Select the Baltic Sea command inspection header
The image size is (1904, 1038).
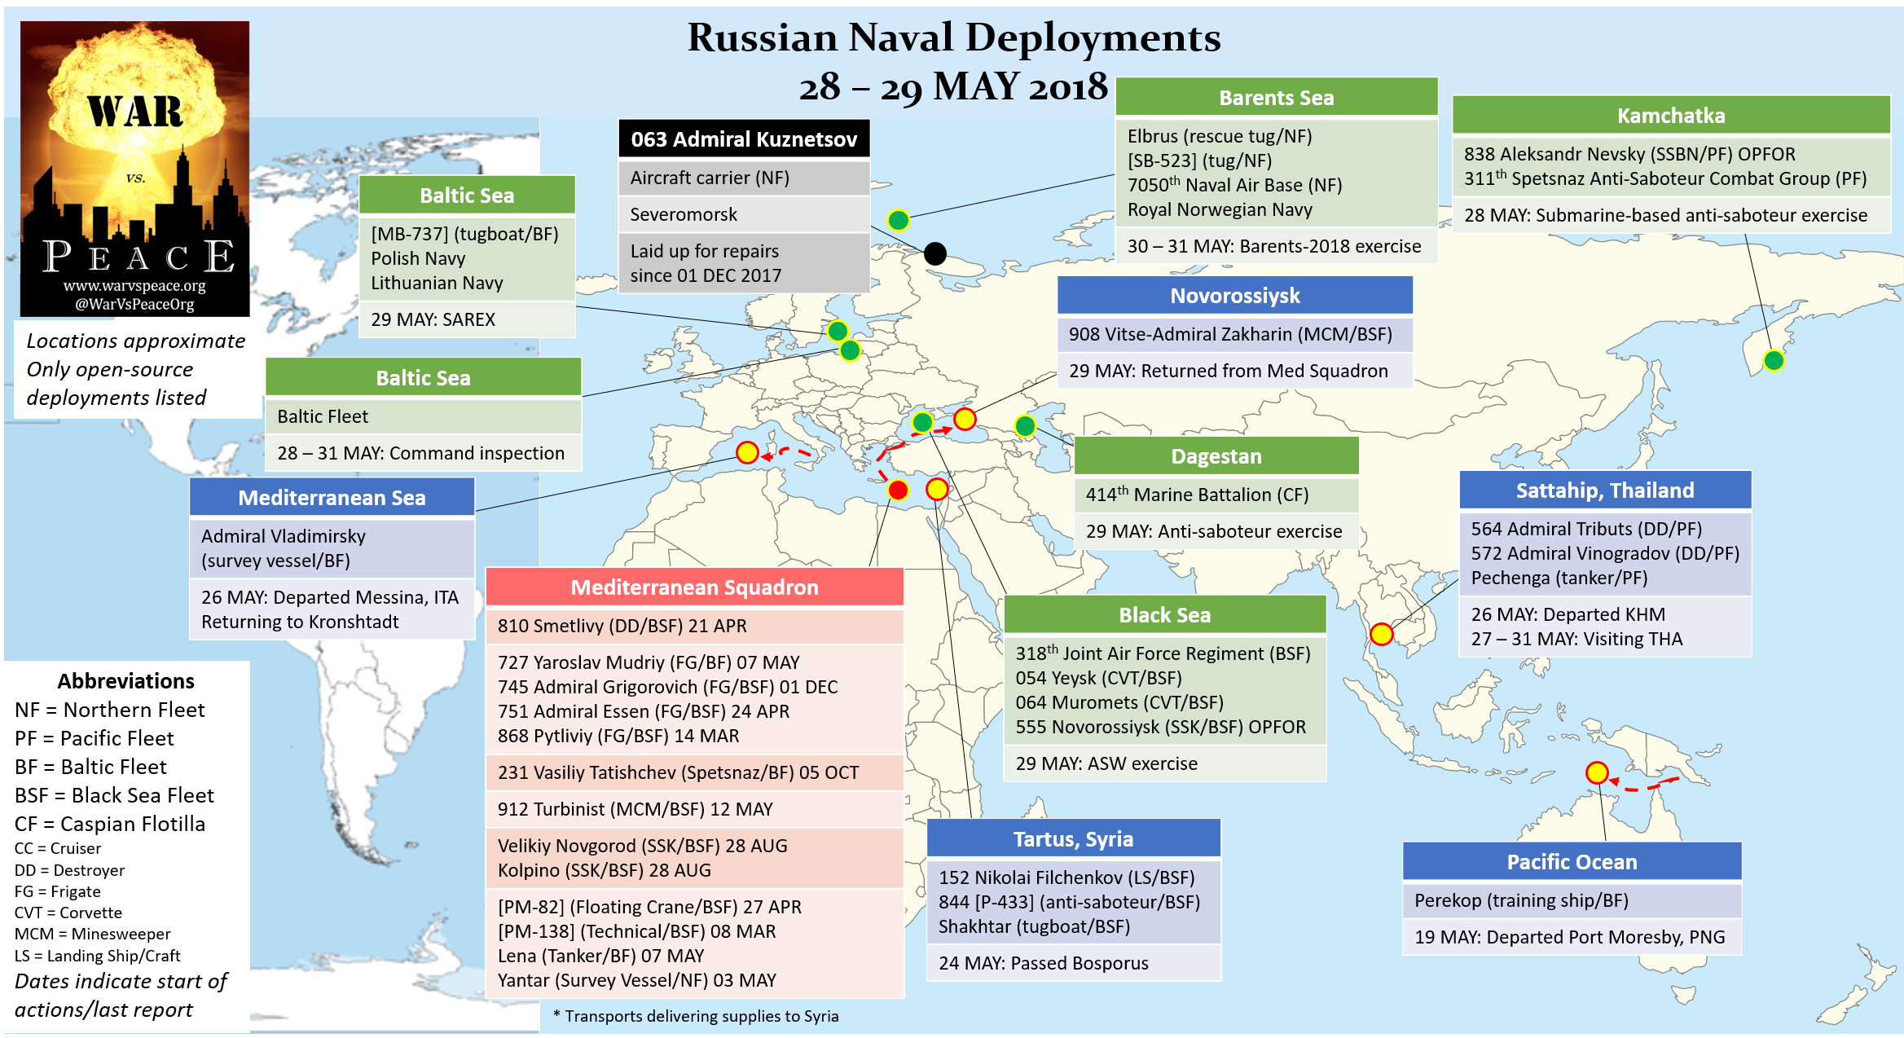pyautogui.click(x=423, y=378)
